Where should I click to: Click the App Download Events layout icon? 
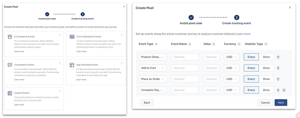pyautogui.click(x=72, y=65)
